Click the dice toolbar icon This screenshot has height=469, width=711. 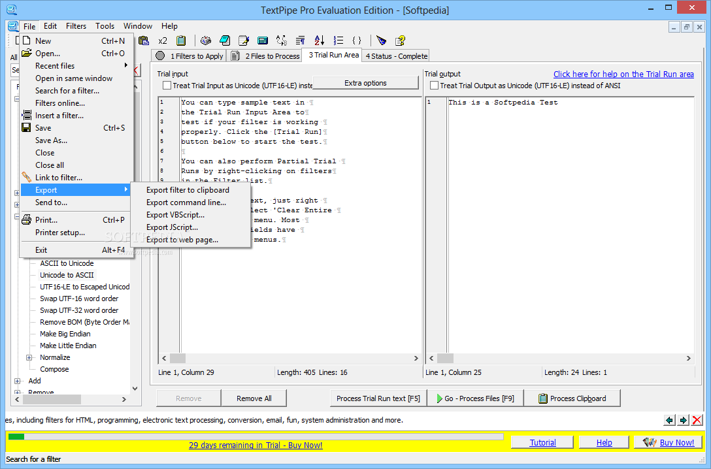click(x=206, y=40)
